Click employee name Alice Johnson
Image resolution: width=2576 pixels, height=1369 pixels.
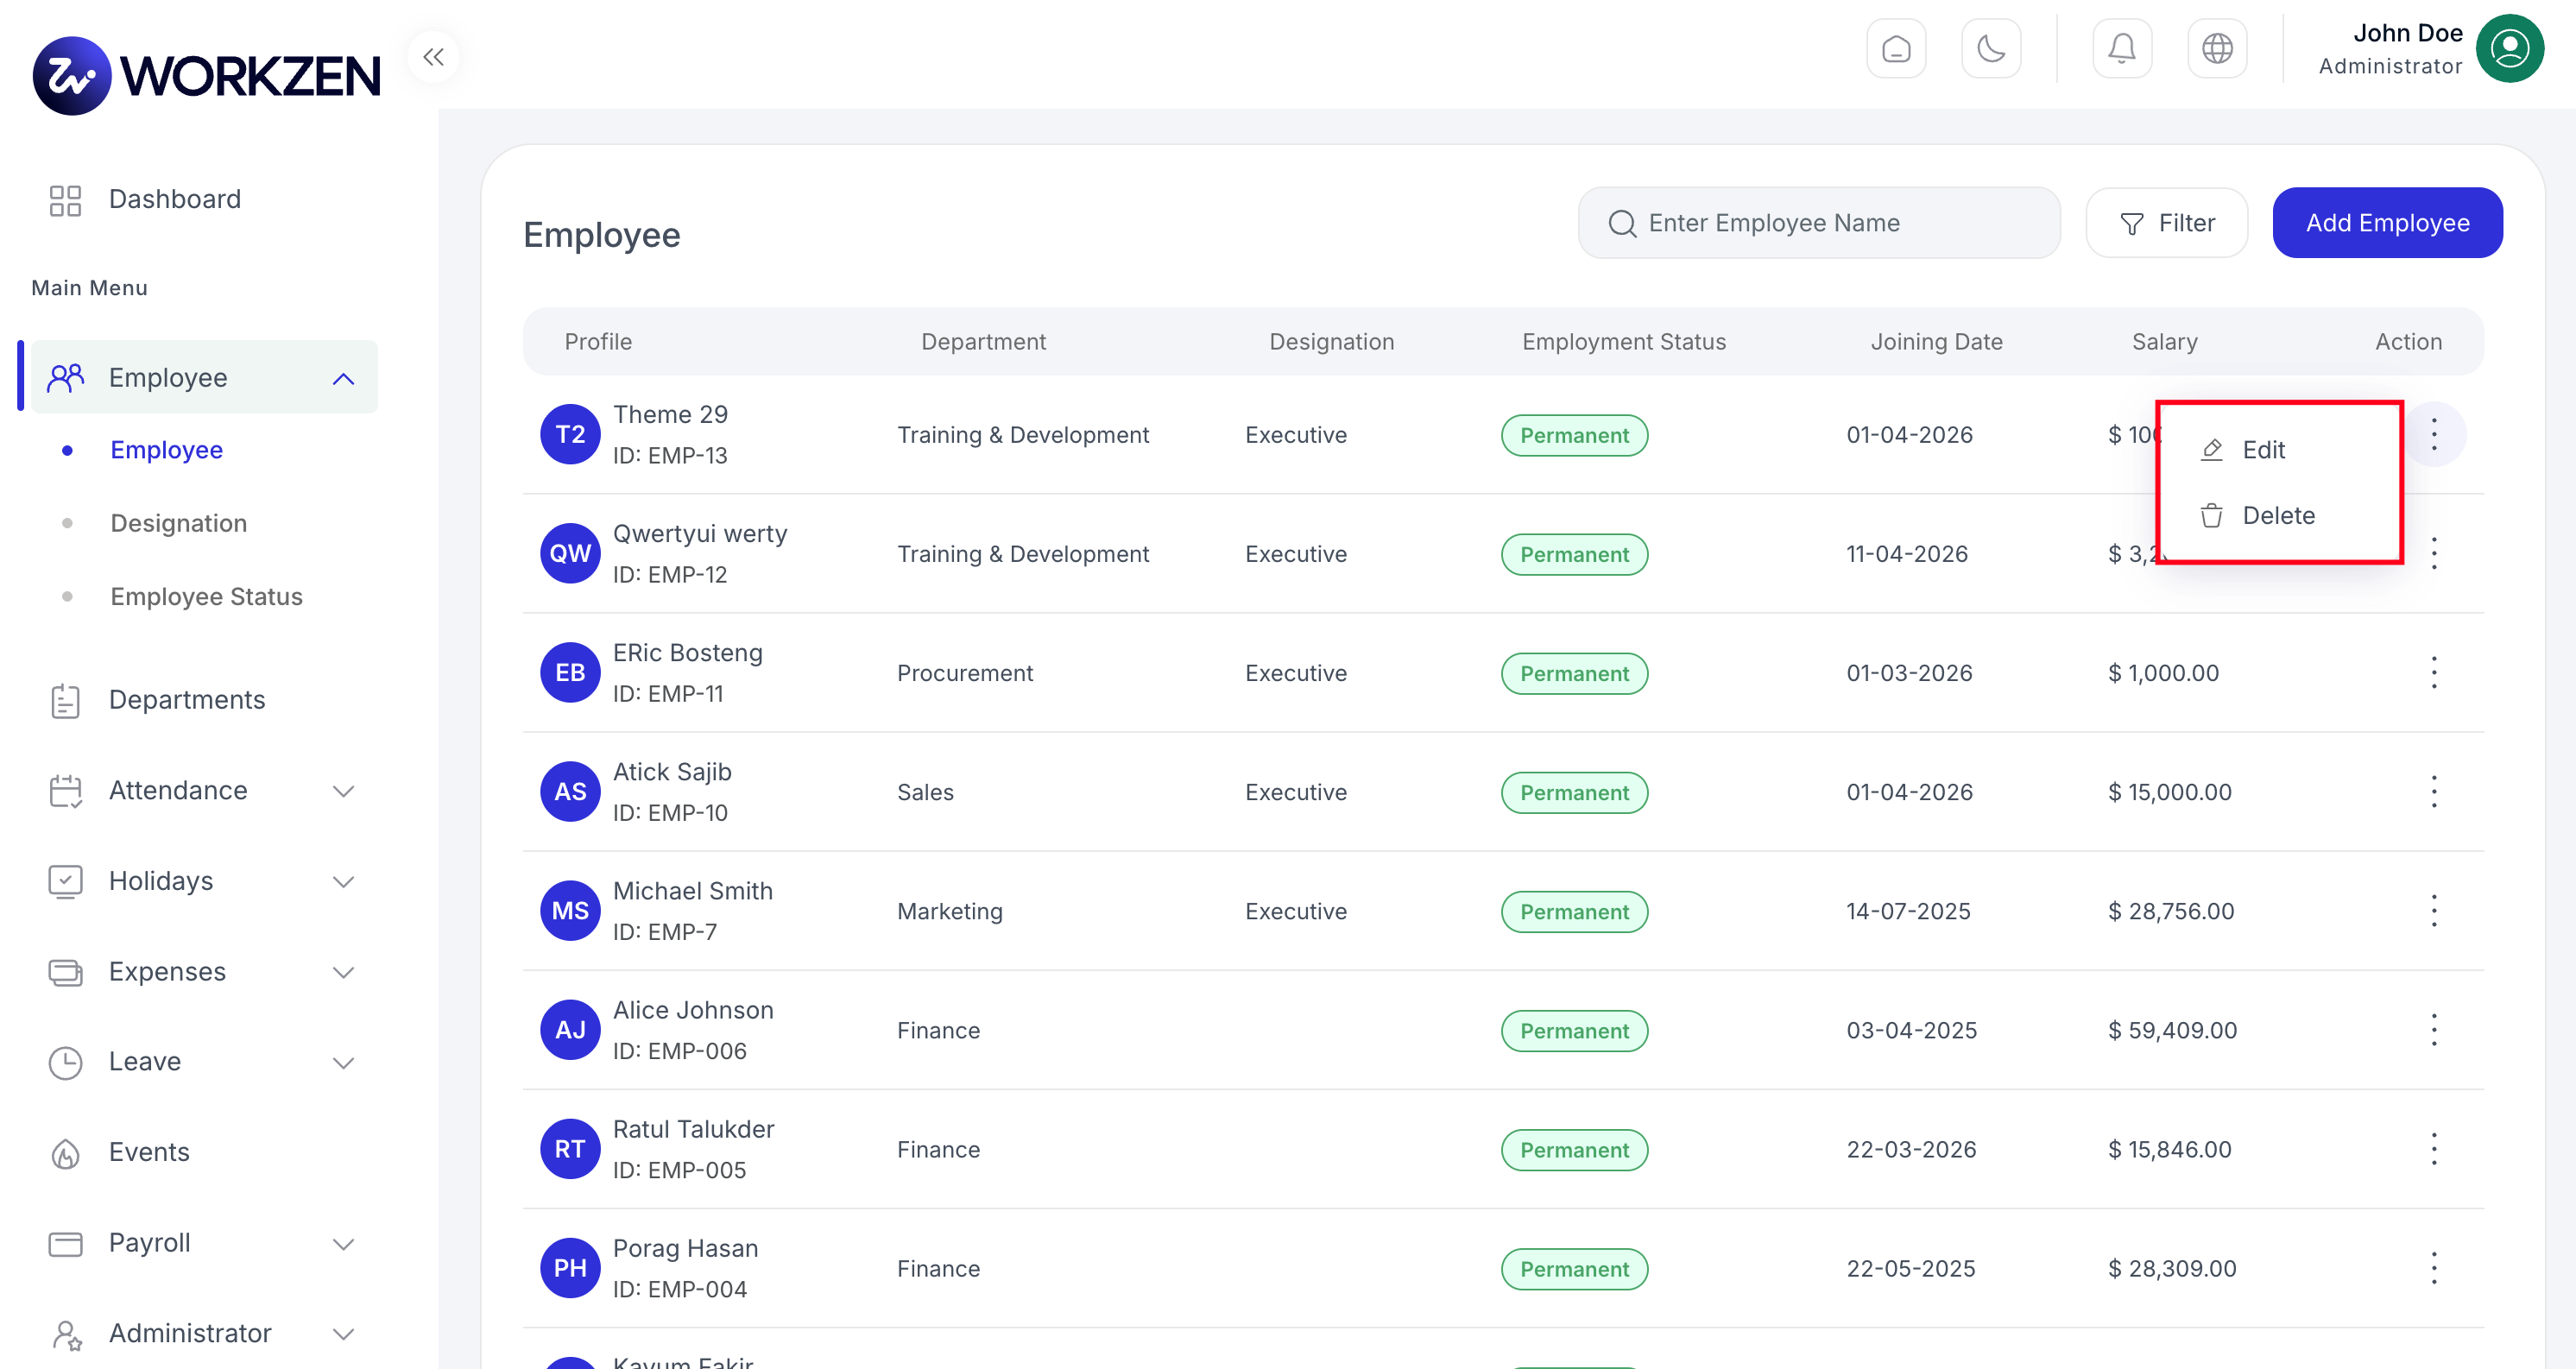click(x=693, y=1010)
